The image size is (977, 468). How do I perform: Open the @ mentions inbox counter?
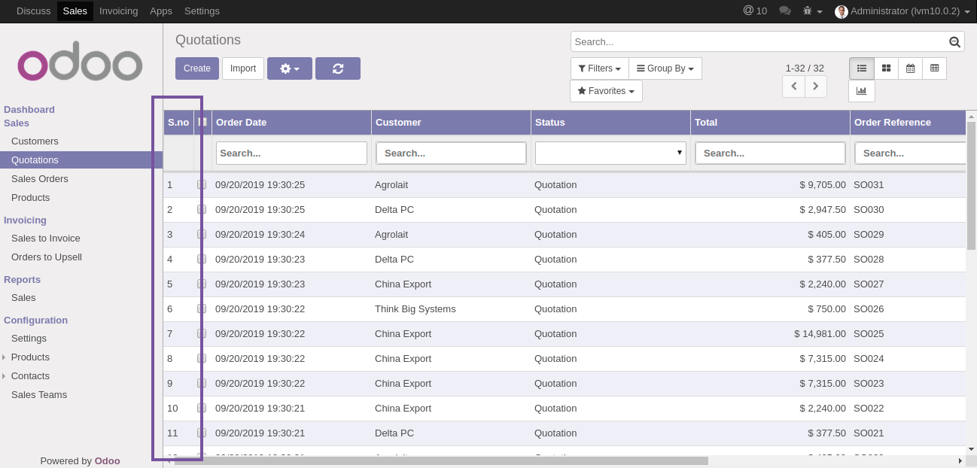(755, 11)
